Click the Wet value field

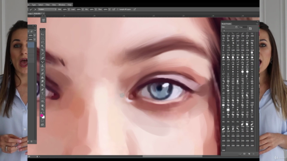[65, 9]
